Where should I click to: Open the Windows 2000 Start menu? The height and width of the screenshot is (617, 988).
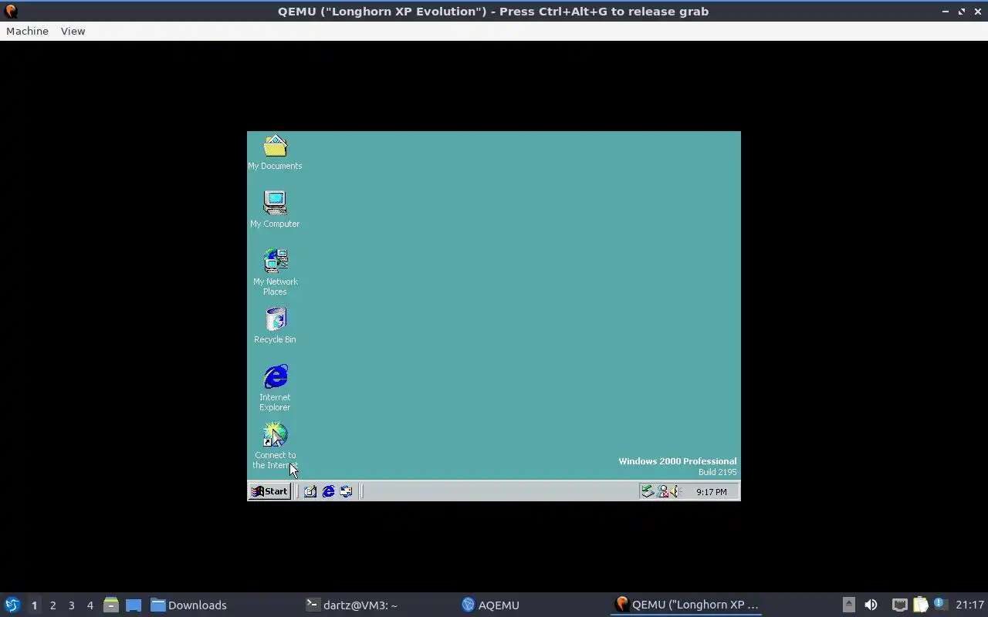269,491
